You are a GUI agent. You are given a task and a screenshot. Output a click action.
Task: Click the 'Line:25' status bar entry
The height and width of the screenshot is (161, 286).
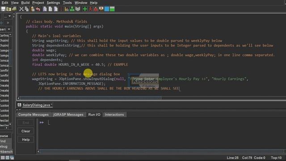click(232, 158)
